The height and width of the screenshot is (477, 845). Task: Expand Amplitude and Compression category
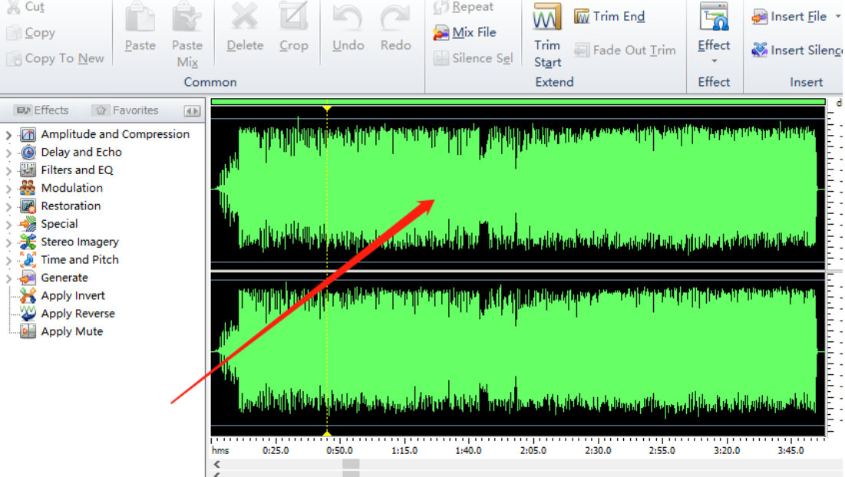click(x=8, y=135)
